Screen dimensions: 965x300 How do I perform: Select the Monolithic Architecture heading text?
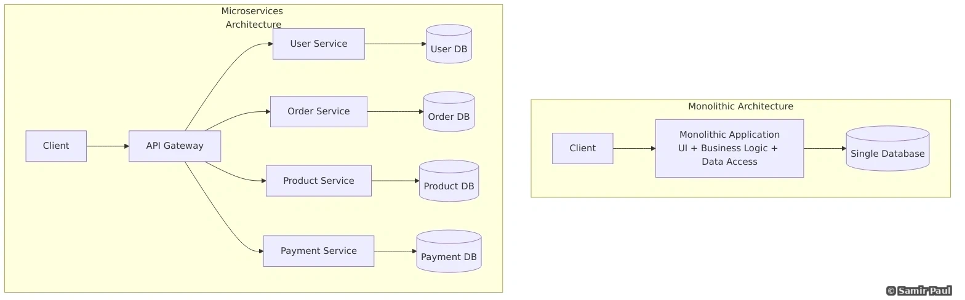(x=740, y=107)
